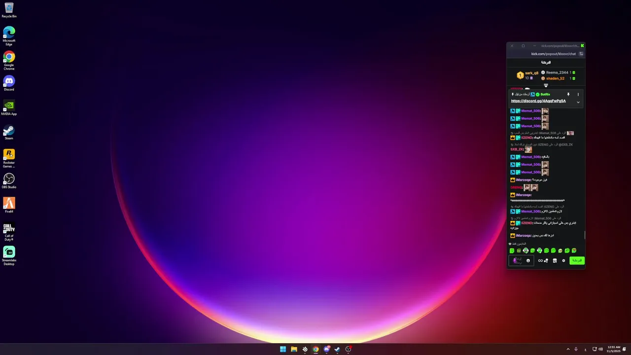This screenshot has height=355, width=631.
Task: Select the Steam desktop shortcut
Action: click(x=9, y=132)
